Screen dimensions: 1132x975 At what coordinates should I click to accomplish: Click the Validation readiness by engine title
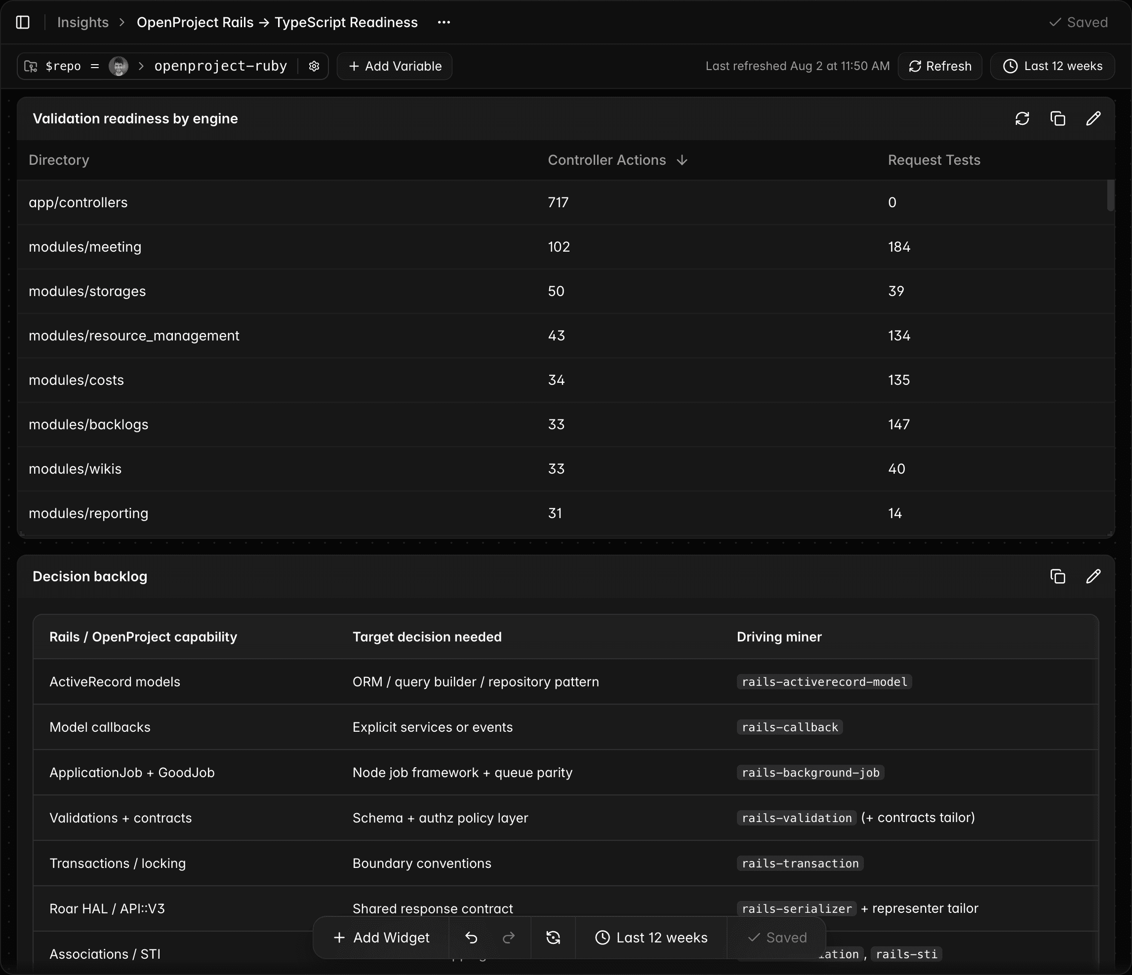[x=135, y=118]
